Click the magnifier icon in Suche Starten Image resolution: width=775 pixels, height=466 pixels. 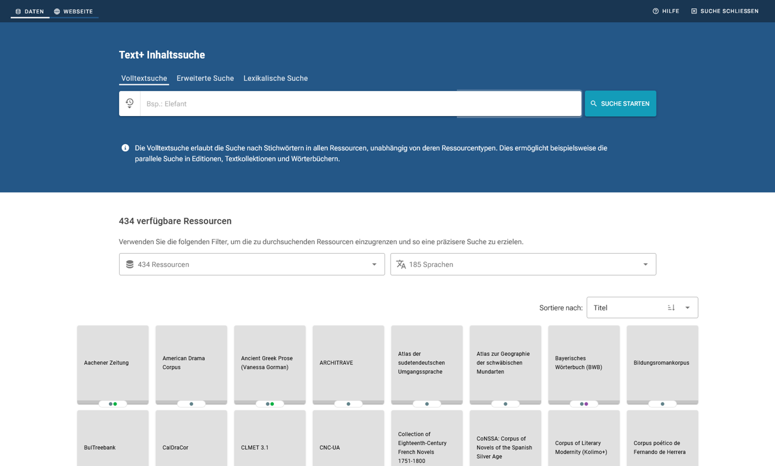pos(594,103)
